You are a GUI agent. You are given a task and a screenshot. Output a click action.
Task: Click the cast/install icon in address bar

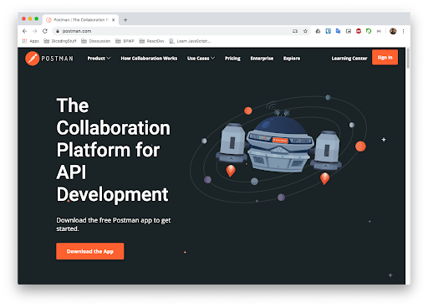tap(295, 31)
